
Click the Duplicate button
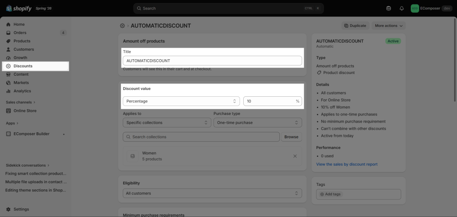coord(355,25)
